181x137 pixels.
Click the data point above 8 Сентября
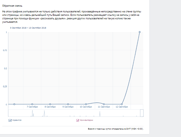(50, 104)
